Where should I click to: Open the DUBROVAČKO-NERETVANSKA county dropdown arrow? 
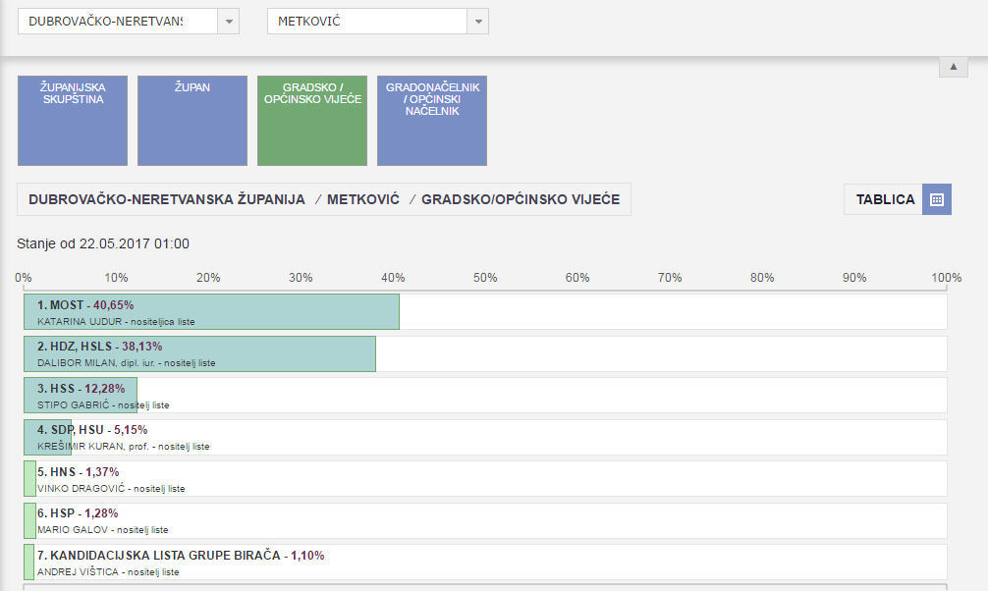[x=228, y=22]
